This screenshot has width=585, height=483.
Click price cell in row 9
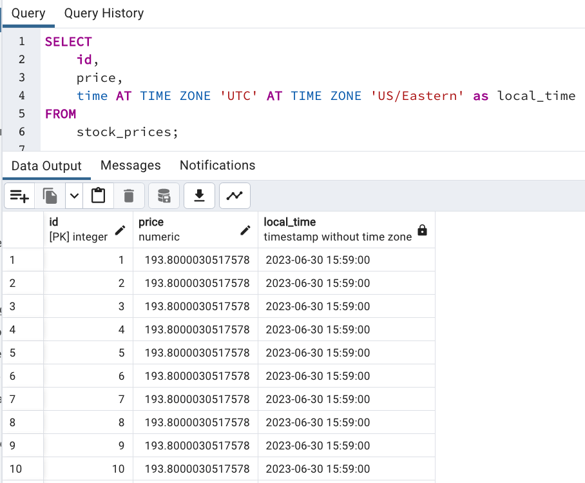tap(195, 446)
